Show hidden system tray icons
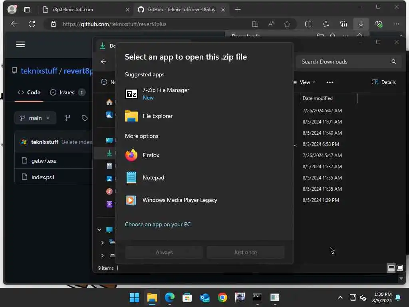 tap(340, 297)
